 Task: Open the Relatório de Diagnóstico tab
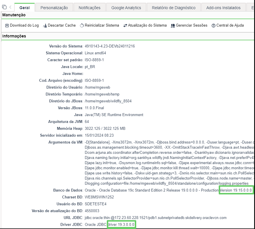coord(174,8)
